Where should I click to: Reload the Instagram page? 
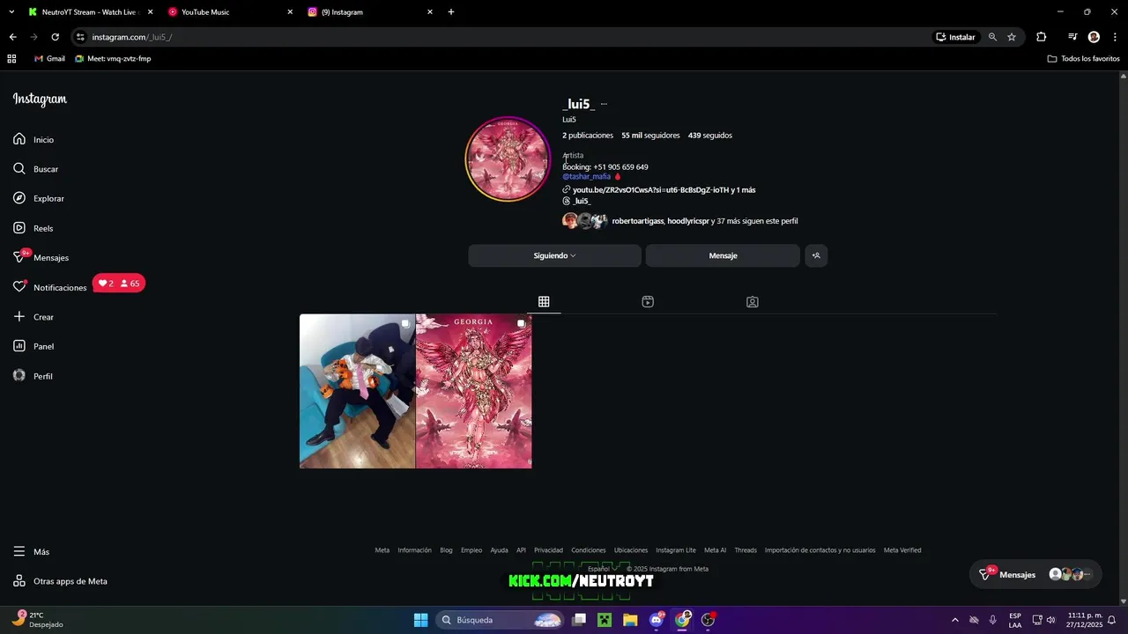coord(55,37)
